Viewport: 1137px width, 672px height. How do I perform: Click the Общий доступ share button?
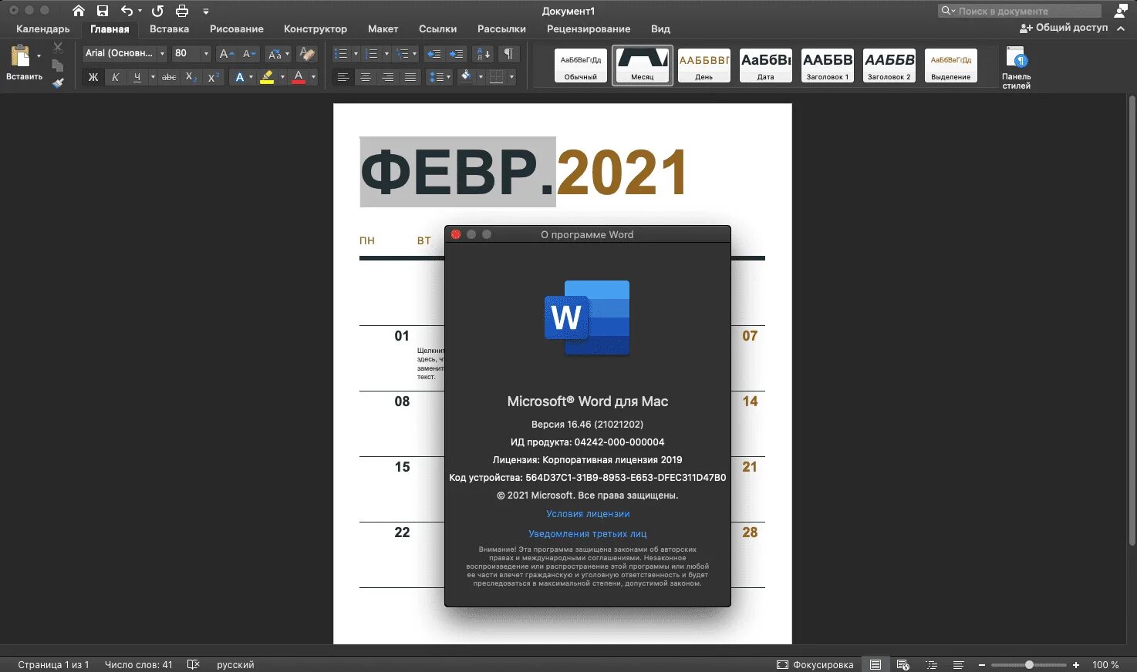click(1064, 28)
